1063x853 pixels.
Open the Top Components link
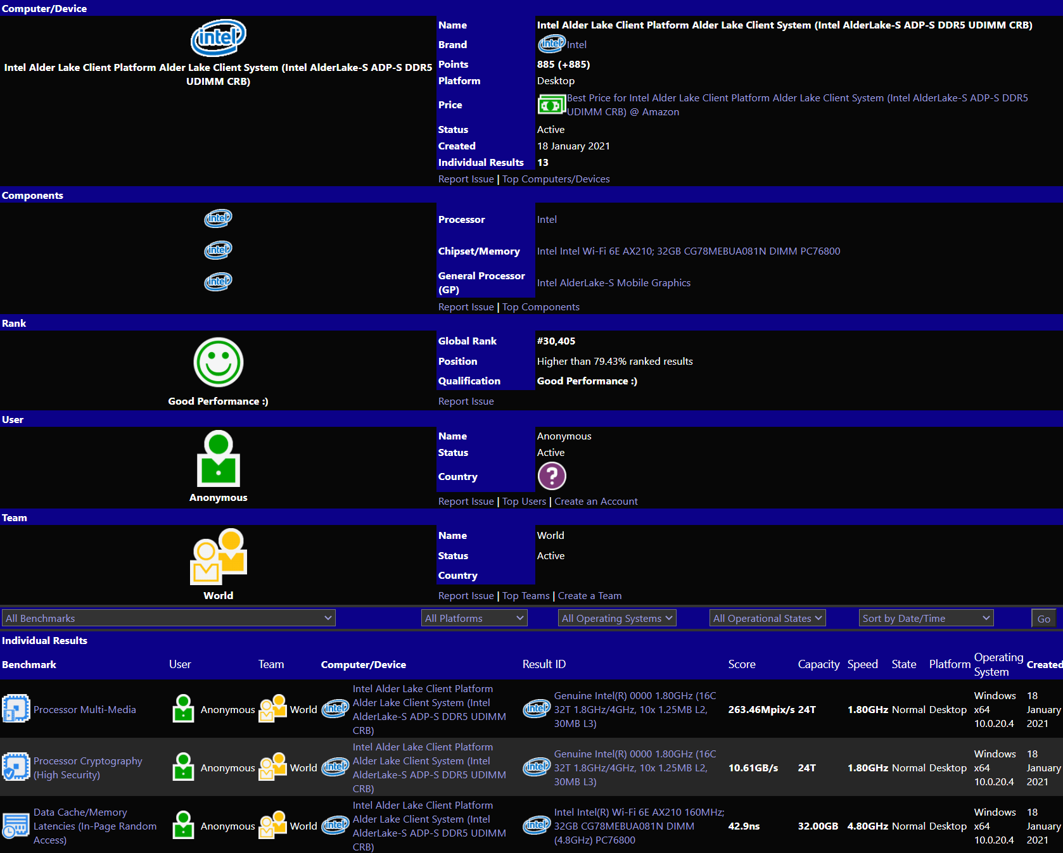(541, 307)
